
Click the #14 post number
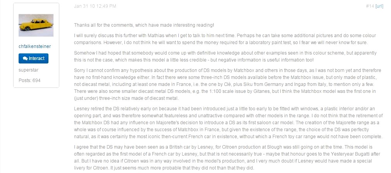click(x=370, y=6)
